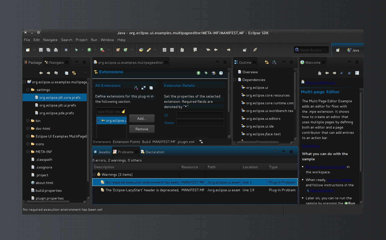Open the Project menu

pos(81,40)
